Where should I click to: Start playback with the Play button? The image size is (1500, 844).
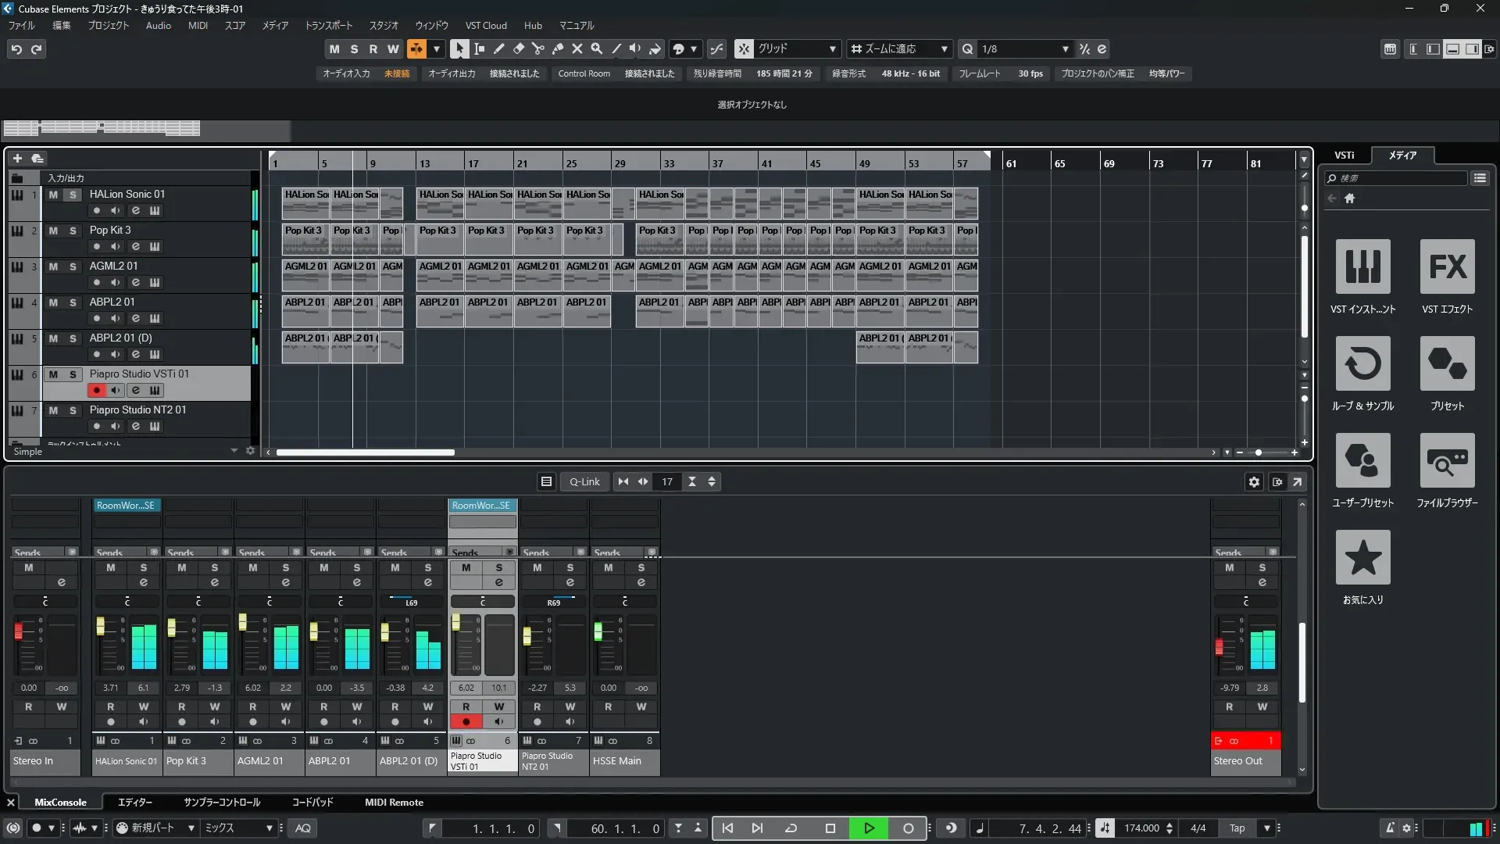click(x=869, y=828)
